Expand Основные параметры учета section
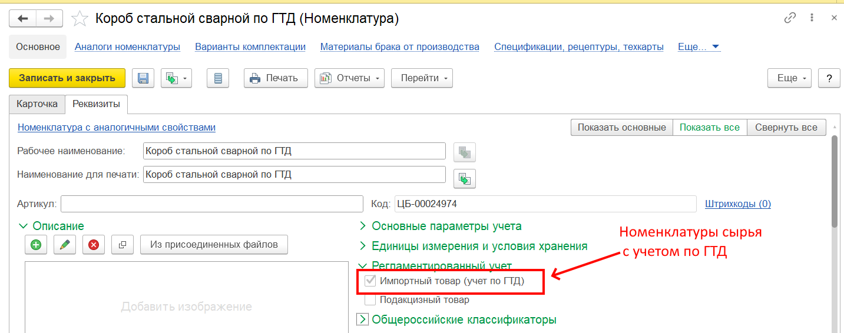 [x=446, y=226]
